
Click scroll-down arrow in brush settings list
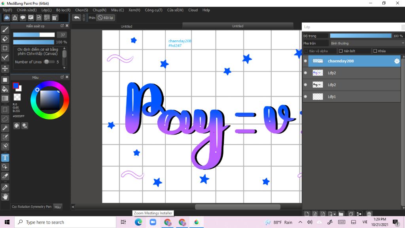tap(64, 68)
